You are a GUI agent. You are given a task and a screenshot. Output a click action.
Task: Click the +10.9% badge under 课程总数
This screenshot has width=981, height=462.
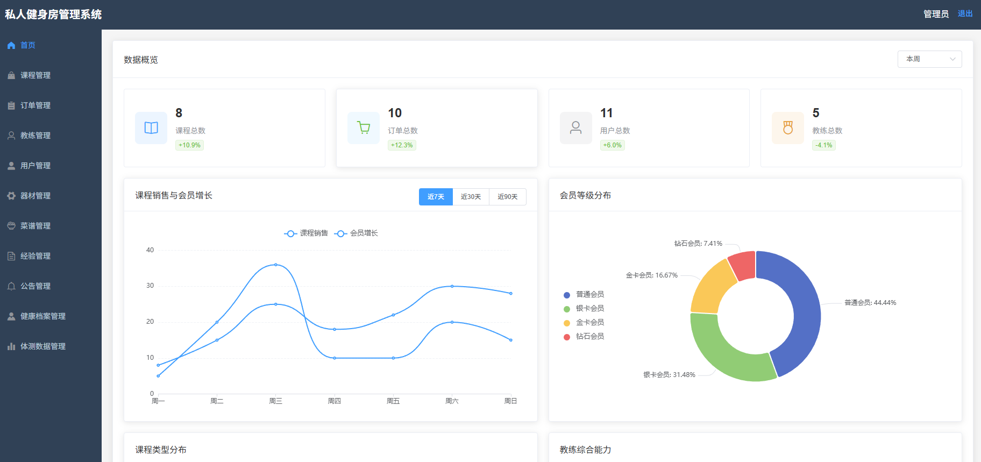[189, 145]
